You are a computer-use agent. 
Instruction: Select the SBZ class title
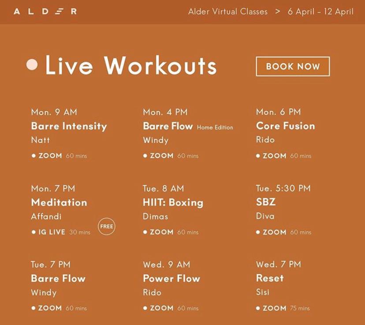tap(266, 203)
